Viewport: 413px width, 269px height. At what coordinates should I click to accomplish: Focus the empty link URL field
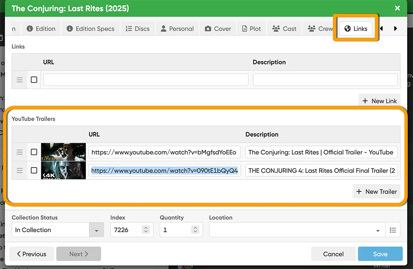click(146, 80)
